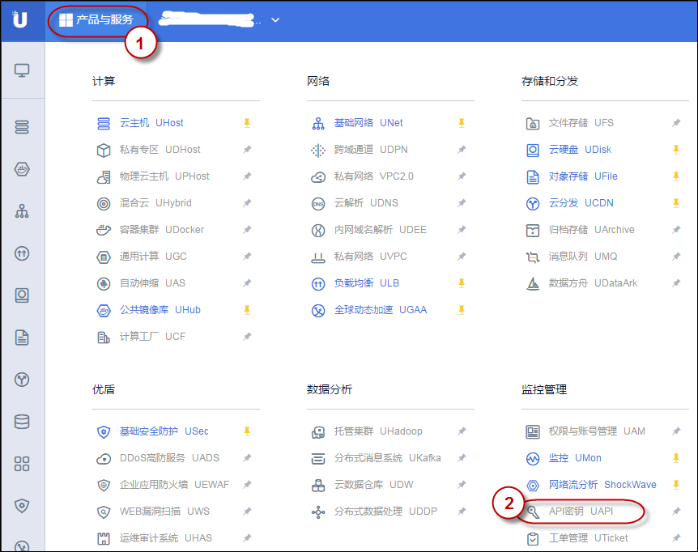Open 对象存储 UFile service
Screen dimensions: 698x552
tap(583, 176)
